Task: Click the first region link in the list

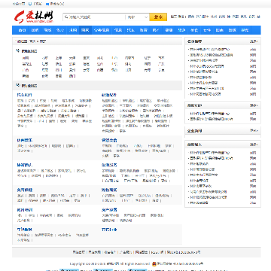Action: (26, 58)
